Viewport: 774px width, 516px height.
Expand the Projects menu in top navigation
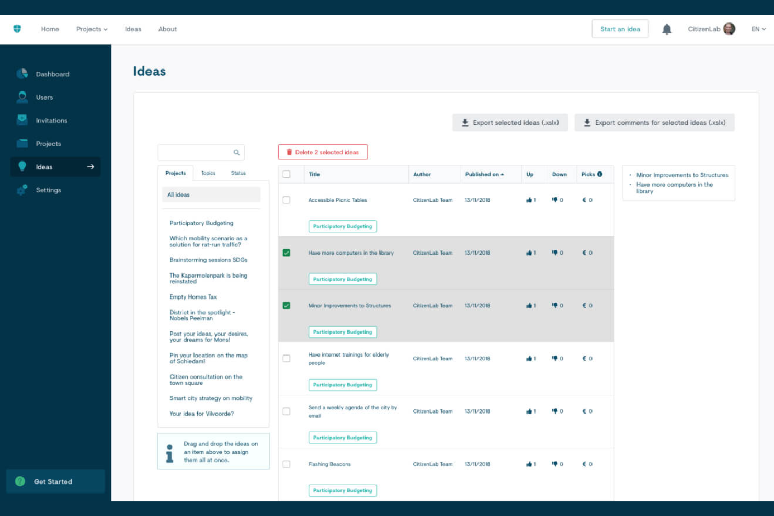tap(92, 29)
